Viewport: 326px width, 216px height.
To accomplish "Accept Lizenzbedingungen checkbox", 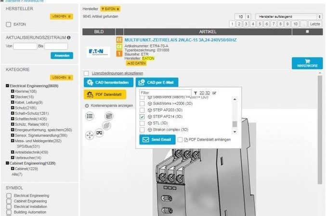I will 86,73.
